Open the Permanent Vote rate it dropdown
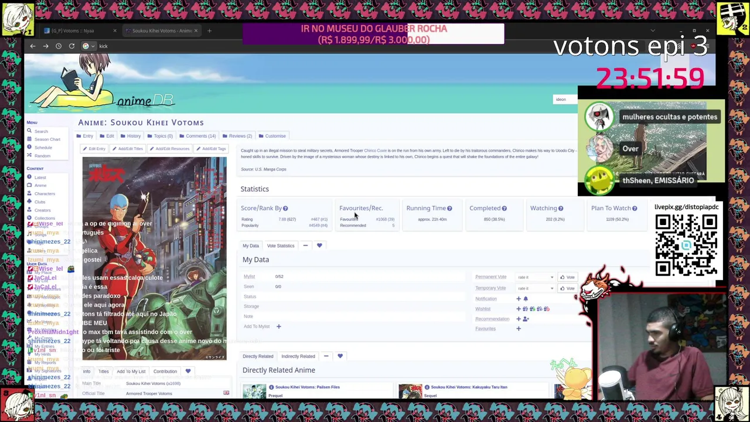 (x=535, y=277)
